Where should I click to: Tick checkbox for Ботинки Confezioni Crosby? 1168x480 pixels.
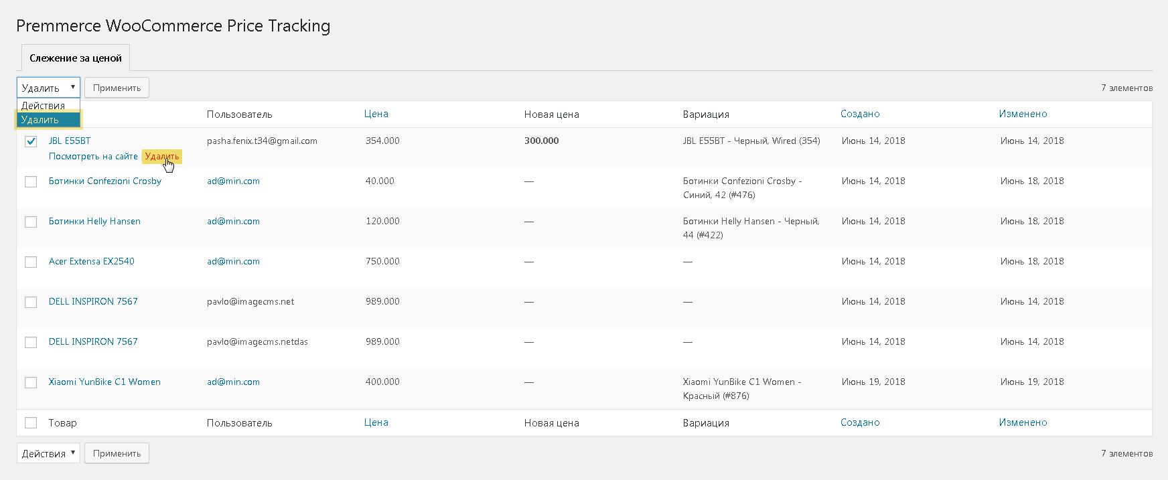[31, 181]
